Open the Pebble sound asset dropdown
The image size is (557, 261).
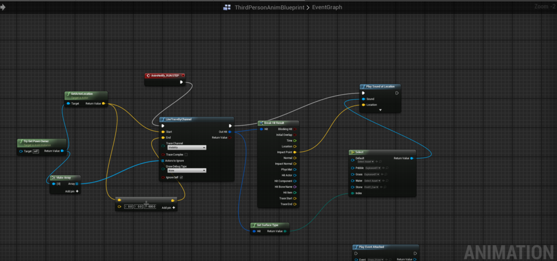(x=373, y=168)
